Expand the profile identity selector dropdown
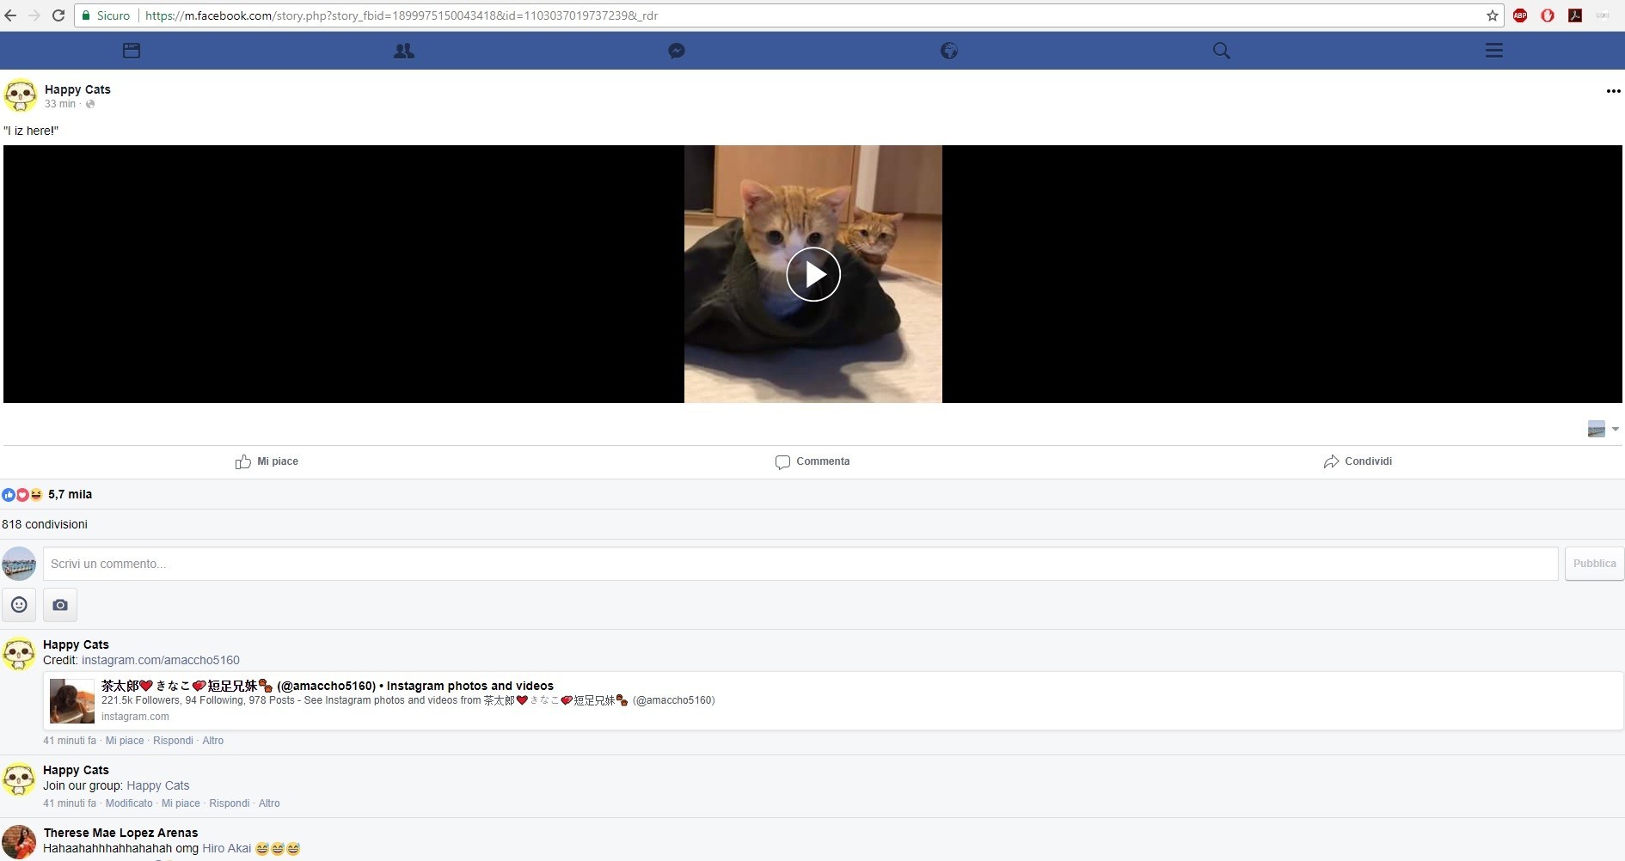This screenshot has width=1625, height=861. (x=1603, y=429)
